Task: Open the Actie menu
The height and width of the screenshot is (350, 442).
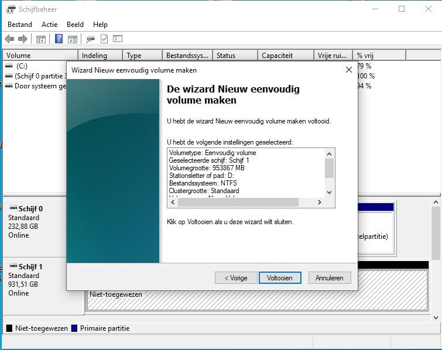Action: click(49, 25)
